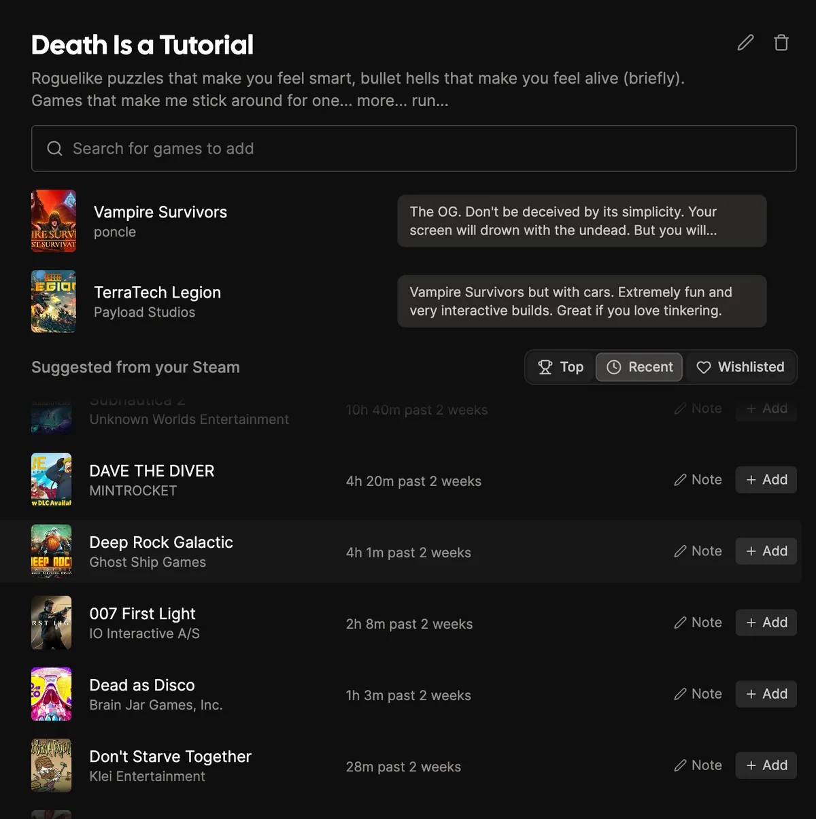816x819 pixels.
Task: Add Deep Rock Galactic to the list
Action: point(766,551)
